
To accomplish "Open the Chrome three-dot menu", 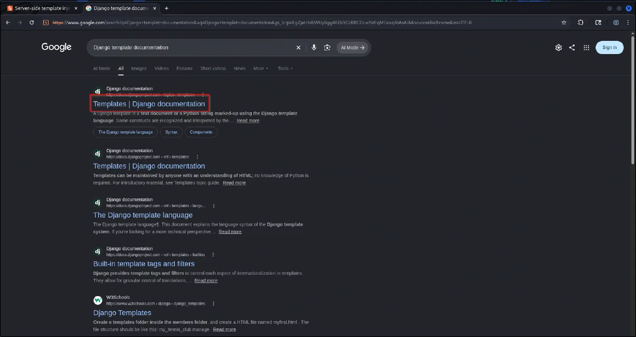I will pyautogui.click(x=628, y=22).
